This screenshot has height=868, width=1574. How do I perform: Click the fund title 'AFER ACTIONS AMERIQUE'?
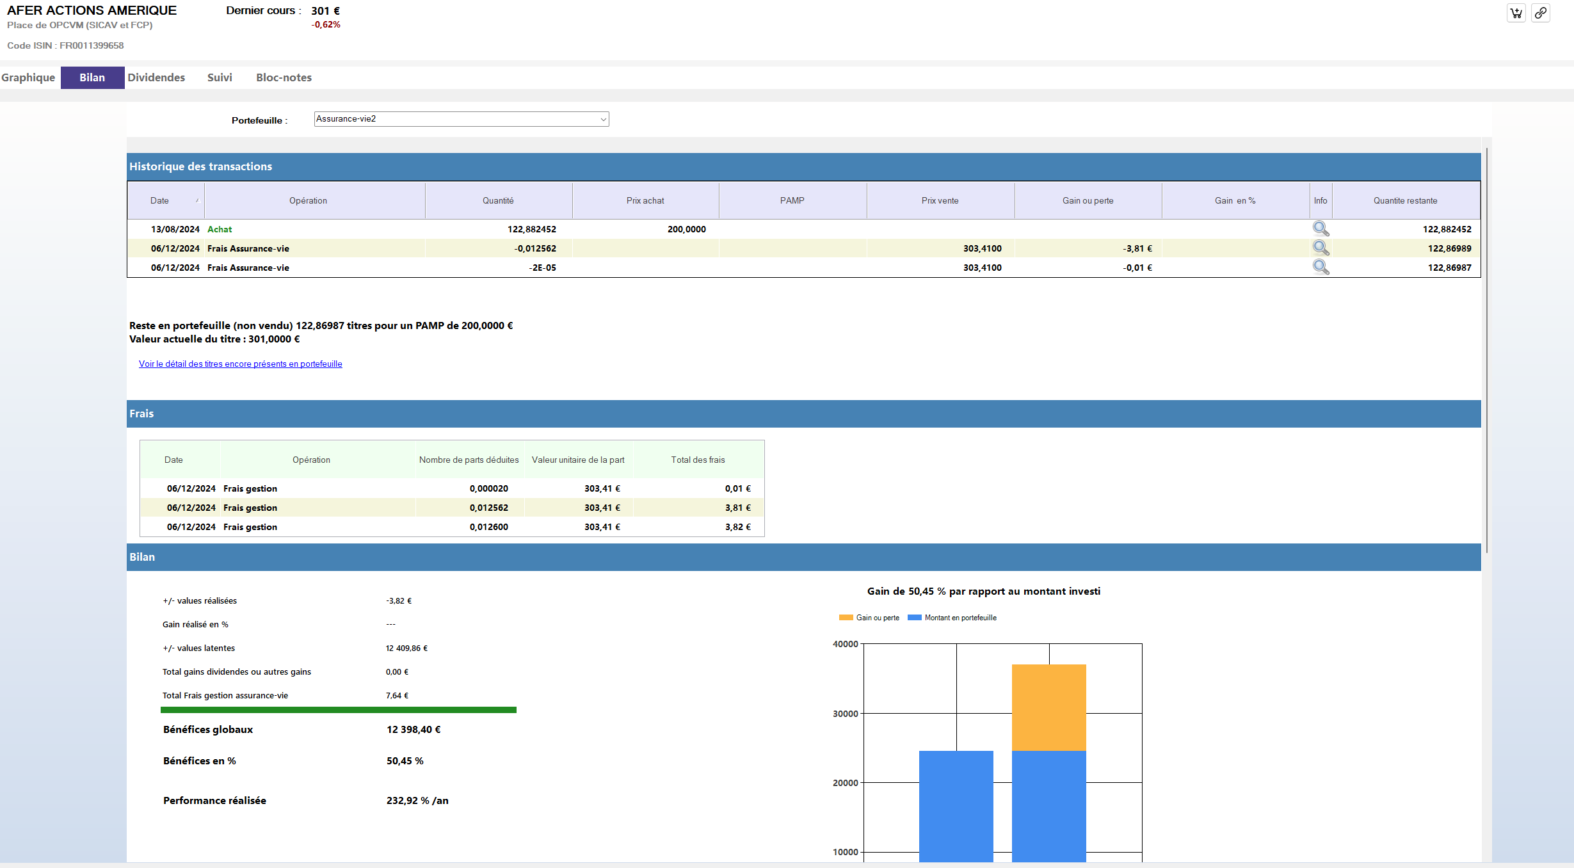(x=92, y=10)
